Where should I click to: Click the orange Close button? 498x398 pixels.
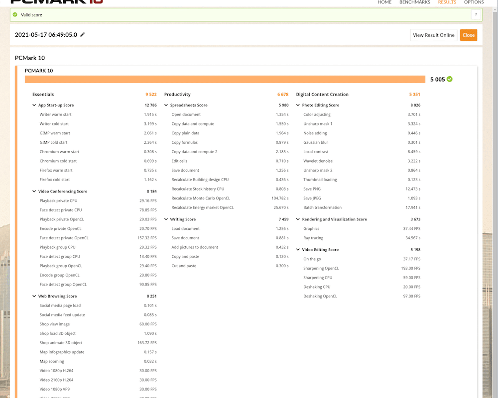[x=469, y=35]
